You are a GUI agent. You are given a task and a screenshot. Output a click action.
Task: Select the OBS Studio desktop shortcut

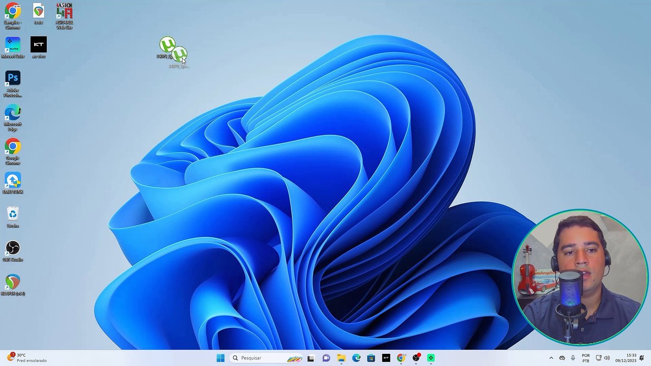[13, 251]
